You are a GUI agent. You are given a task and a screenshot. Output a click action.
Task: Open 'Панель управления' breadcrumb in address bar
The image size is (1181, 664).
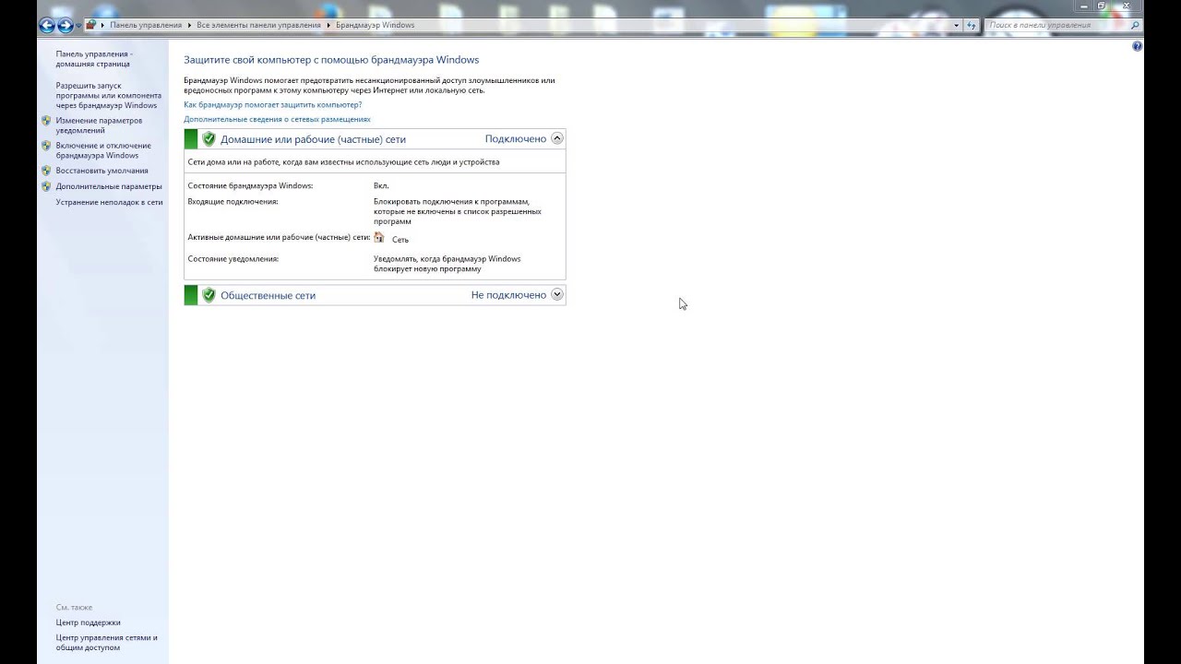[x=146, y=25]
